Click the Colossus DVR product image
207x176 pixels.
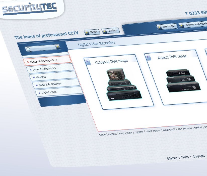pos(124,84)
